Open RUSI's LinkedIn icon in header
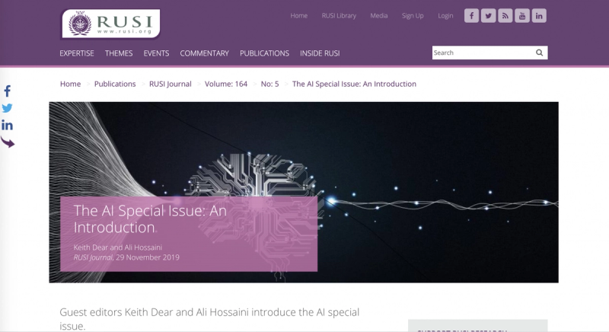This screenshot has width=609, height=332. point(539,16)
